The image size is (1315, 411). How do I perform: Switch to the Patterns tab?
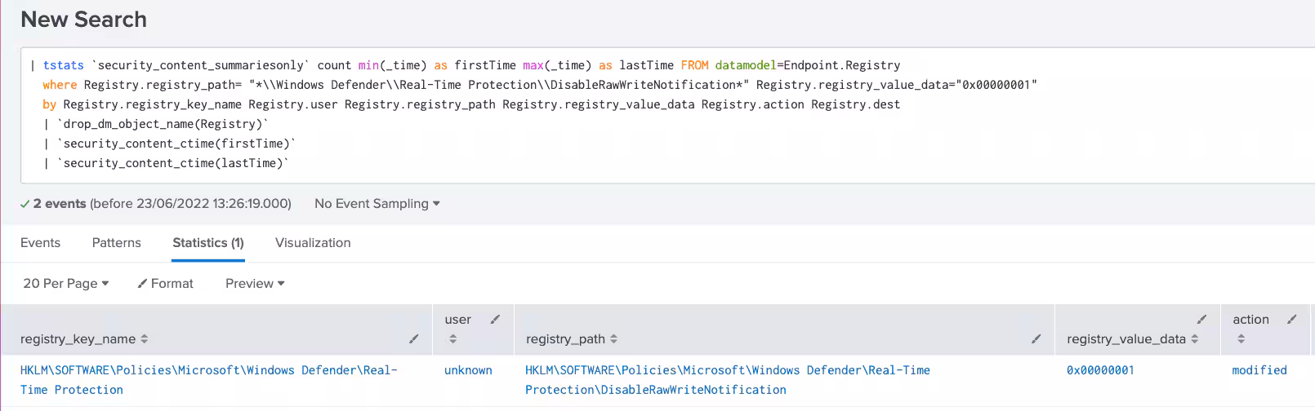coord(116,243)
